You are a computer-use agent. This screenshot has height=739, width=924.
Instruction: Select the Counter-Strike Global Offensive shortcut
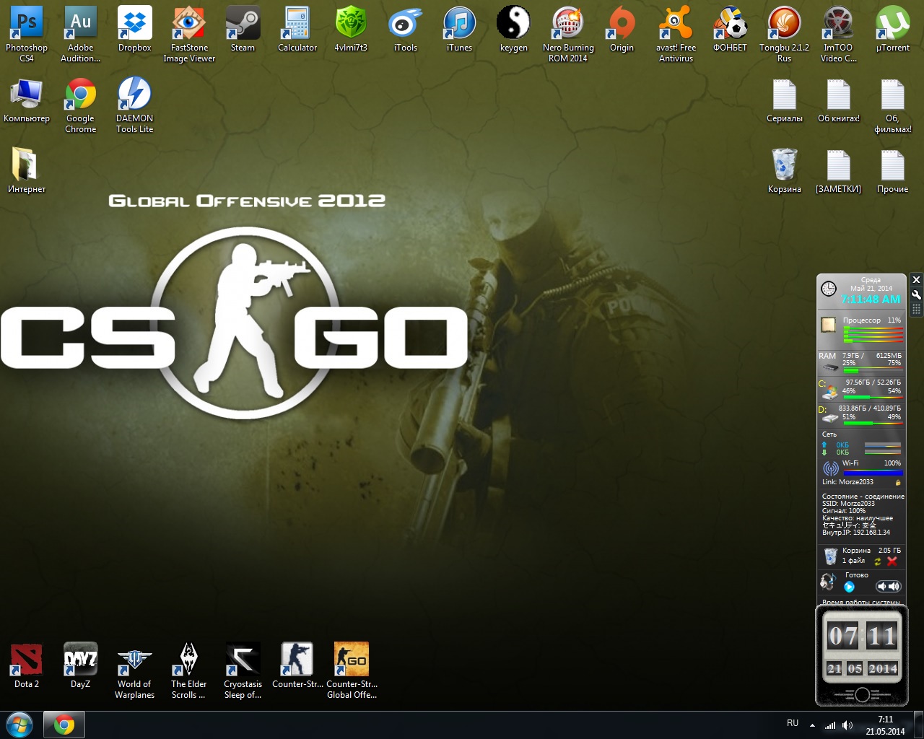pyautogui.click(x=352, y=660)
